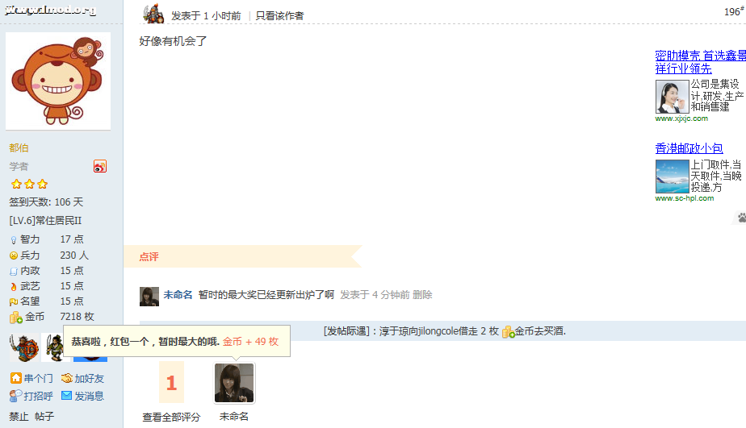Screen dimensions: 746x428
Task: Click commenter name 未命名 in comment
Action: point(178,295)
